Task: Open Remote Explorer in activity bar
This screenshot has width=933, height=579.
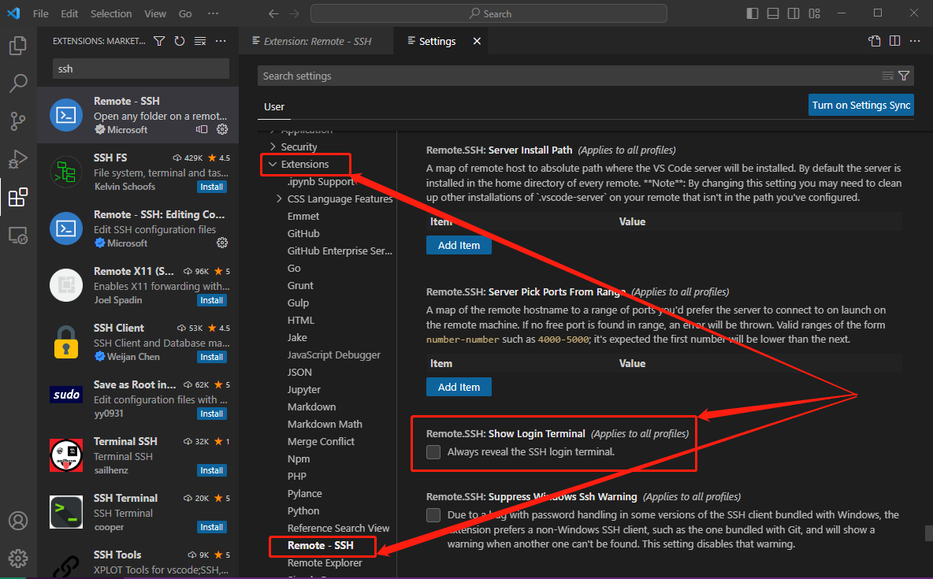Action: (18, 235)
